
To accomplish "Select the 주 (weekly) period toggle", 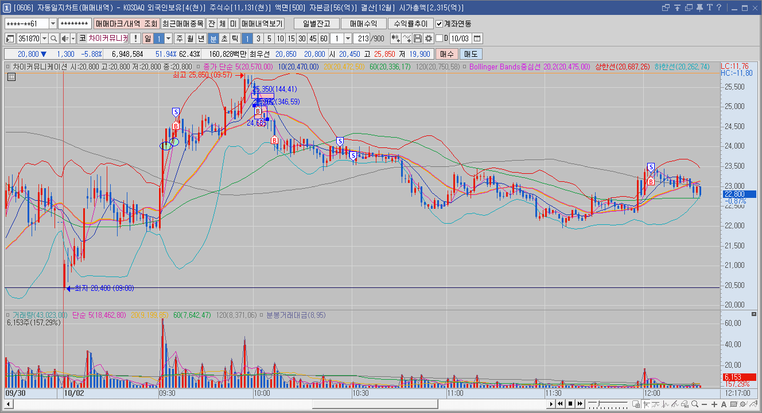I will point(180,38).
